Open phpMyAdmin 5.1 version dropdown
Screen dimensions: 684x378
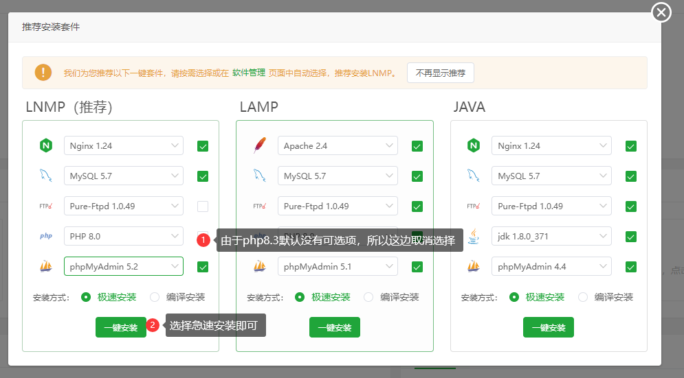338,266
